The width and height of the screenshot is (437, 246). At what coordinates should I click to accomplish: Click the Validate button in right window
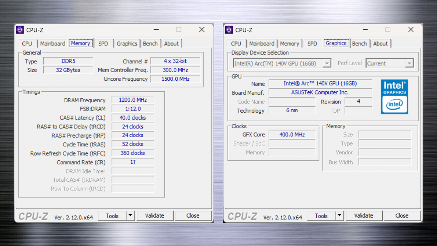click(364, 215)
